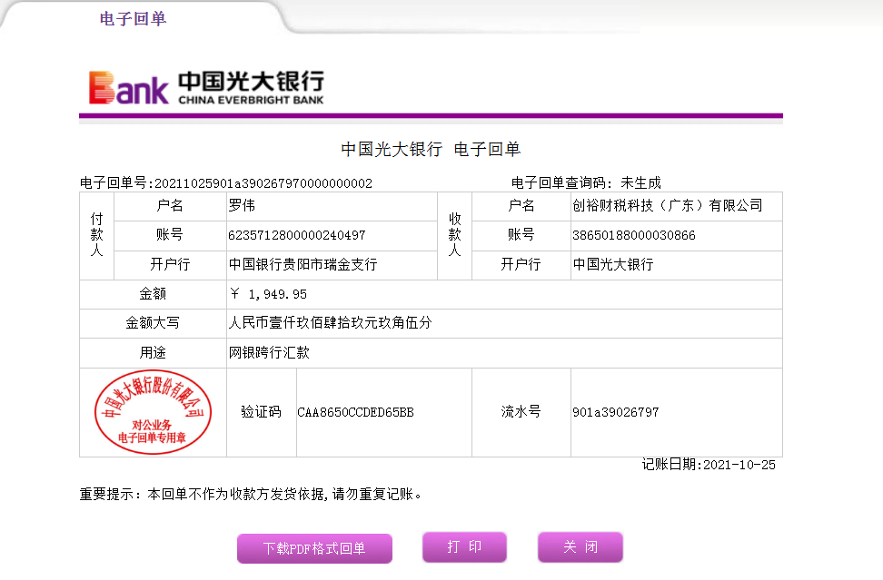The image size is (883, 580).
Task: Click the 金额大写 label cell
Action: (x=153, y=323)
